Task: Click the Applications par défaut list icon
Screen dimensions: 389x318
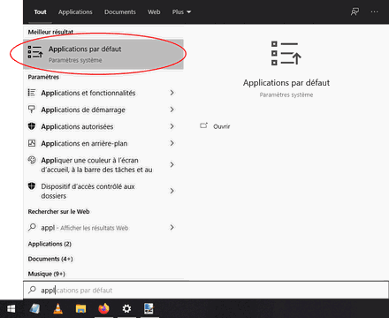Action: [x=35, y=52]
